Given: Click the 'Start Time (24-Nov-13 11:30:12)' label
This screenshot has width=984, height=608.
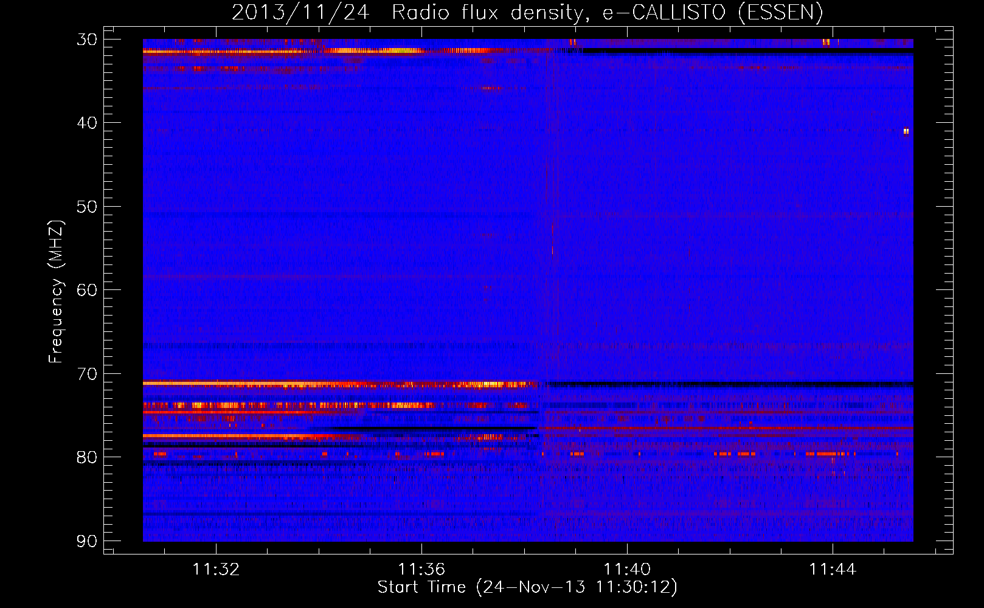Looking at the screenshot, I should point(527,587).
